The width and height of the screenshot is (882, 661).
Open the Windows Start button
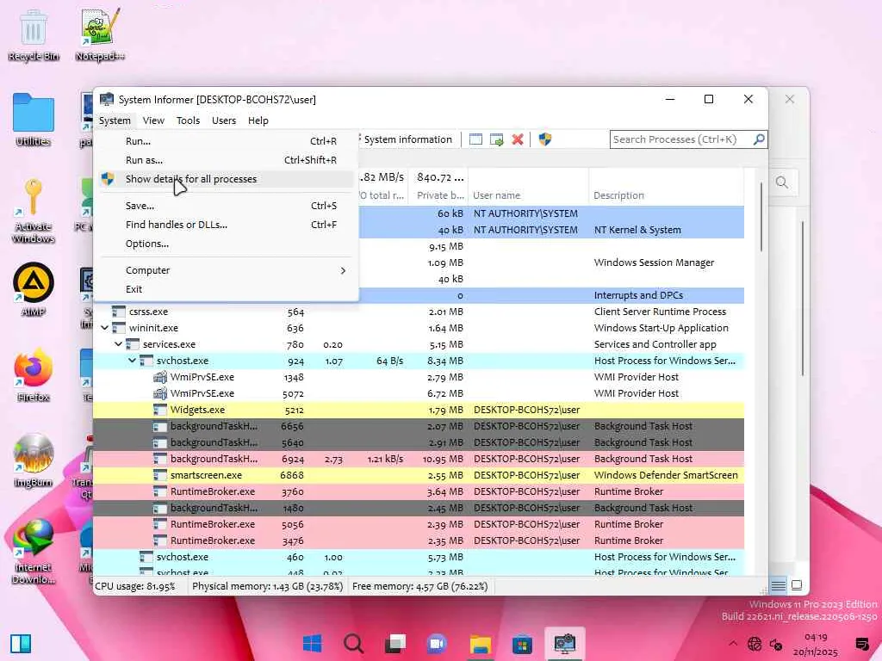312,643
